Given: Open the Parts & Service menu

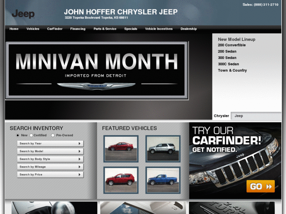Looking at the screenshot, I should click(x=105, y=29).
